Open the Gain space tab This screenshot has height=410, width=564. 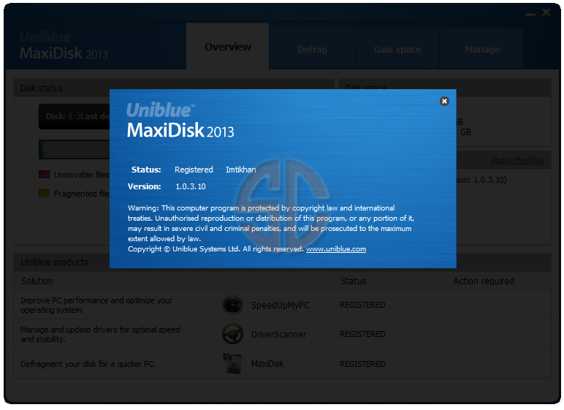(x=397, y=49)
